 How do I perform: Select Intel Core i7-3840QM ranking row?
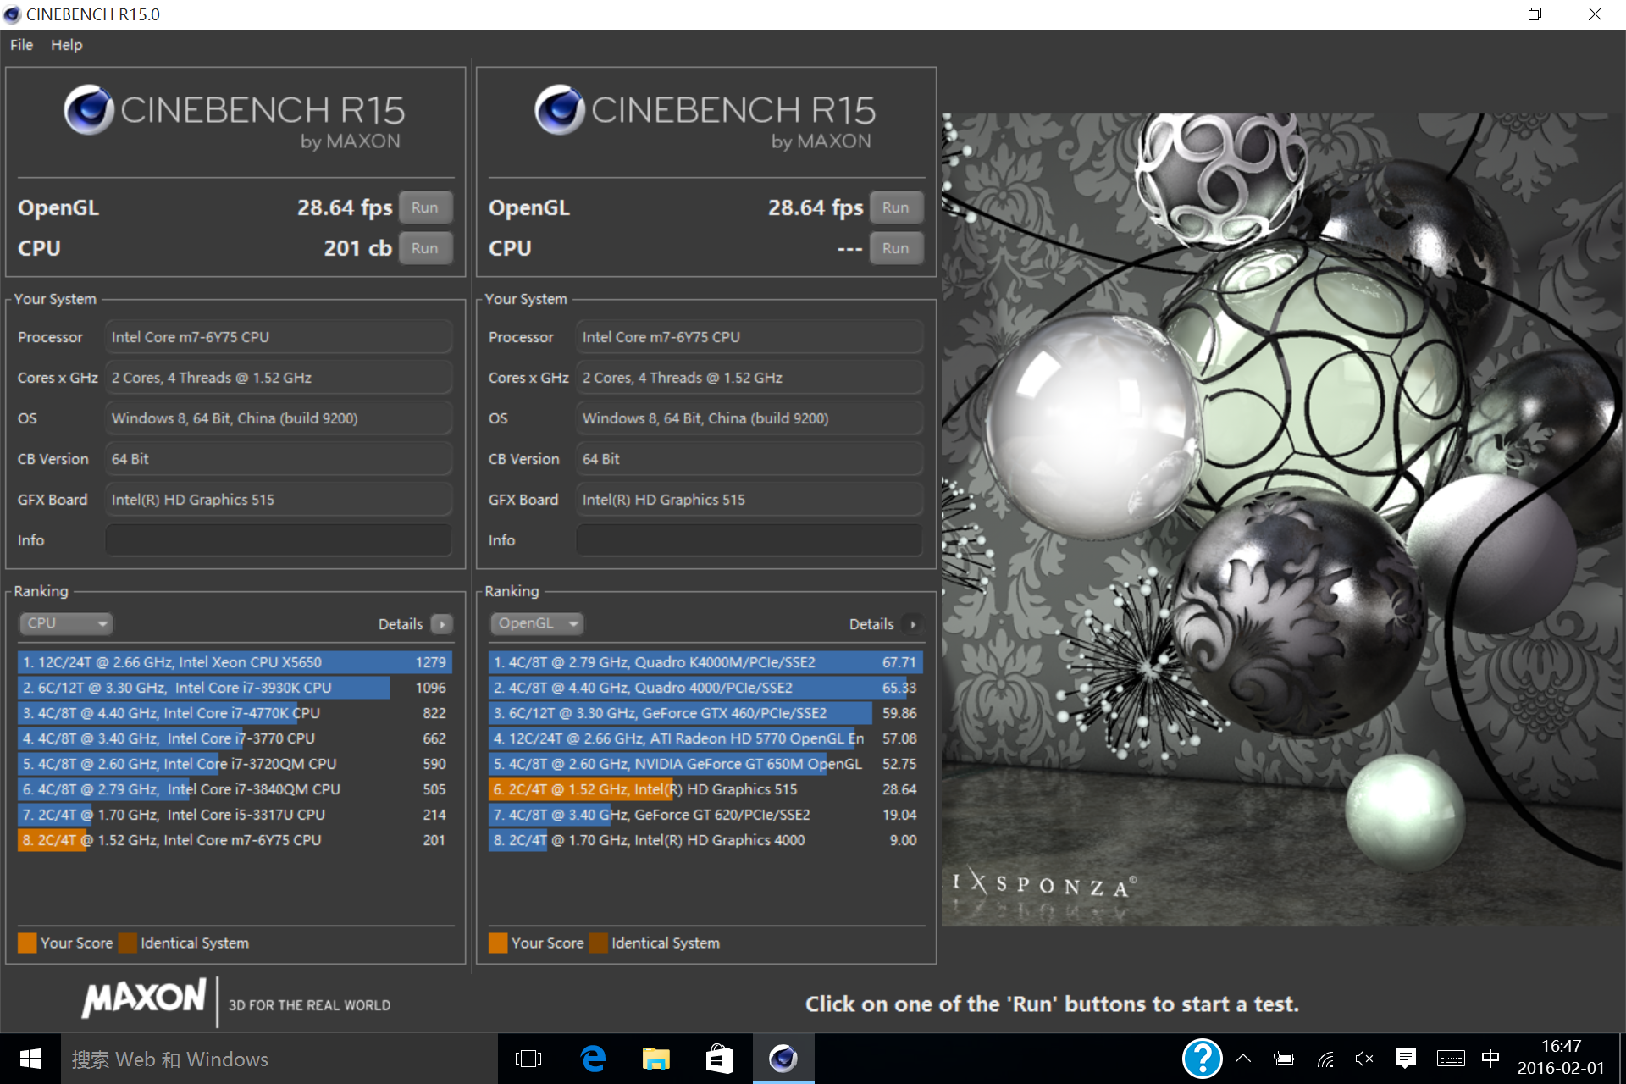[235, 789]
